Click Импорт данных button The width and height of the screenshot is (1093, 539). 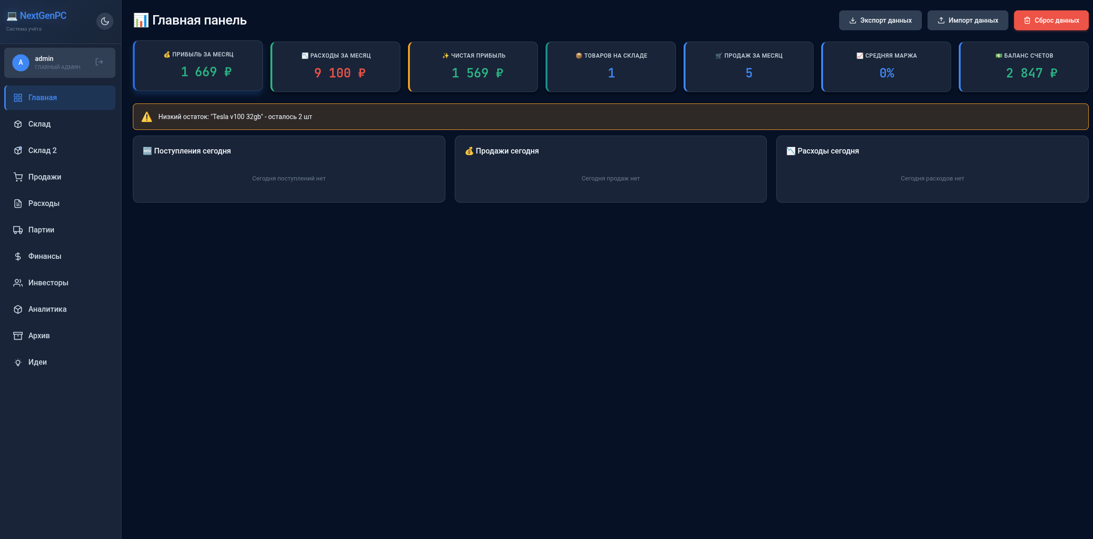point(968,20)
